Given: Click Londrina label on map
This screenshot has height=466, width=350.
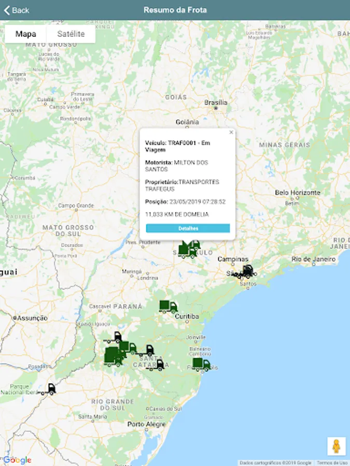Looking at the screenshot, I should coord(148,278).
